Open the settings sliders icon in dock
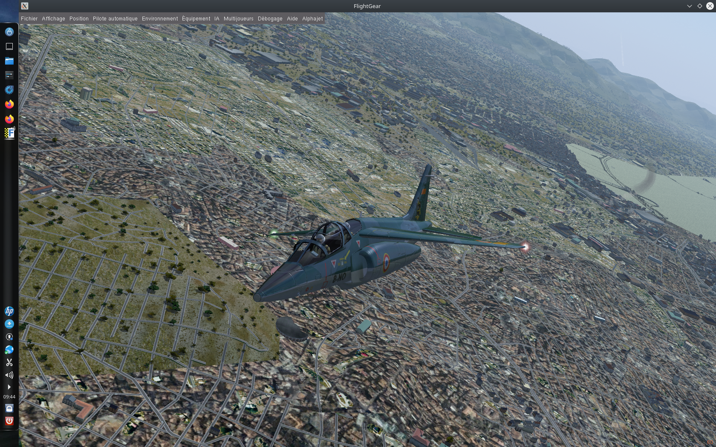This screenshot has height=447, width=716. pyautogui.click(x=9, y=75)
